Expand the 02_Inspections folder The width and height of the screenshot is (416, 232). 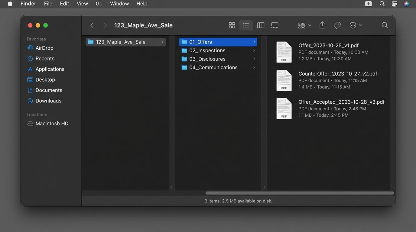(x=207, y=50)
